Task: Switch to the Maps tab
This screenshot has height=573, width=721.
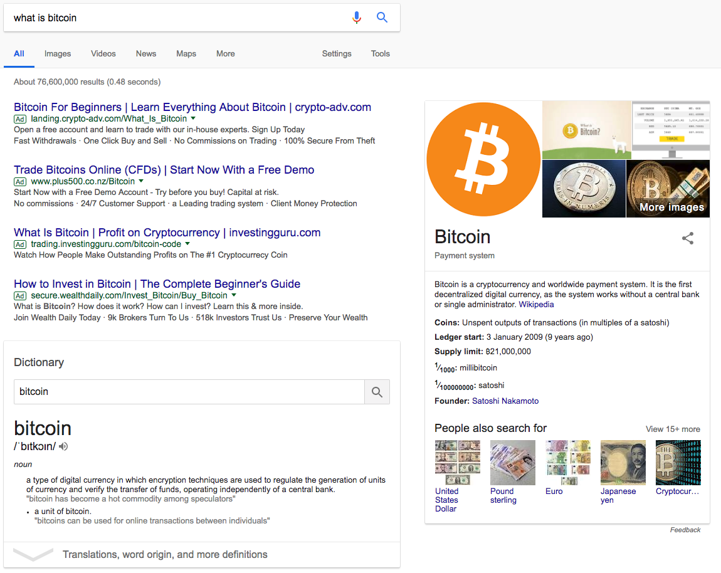Action: pos(186,54)
